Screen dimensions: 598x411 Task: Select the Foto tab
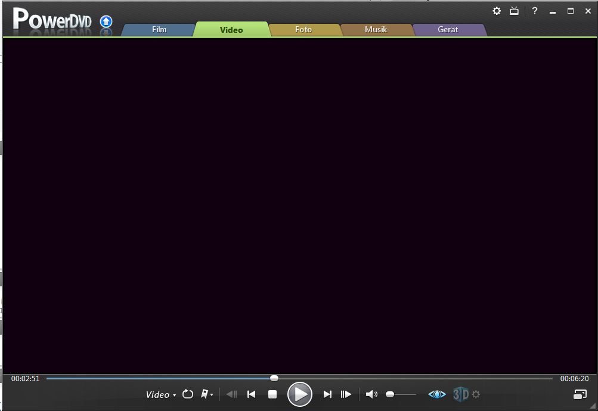303,29
